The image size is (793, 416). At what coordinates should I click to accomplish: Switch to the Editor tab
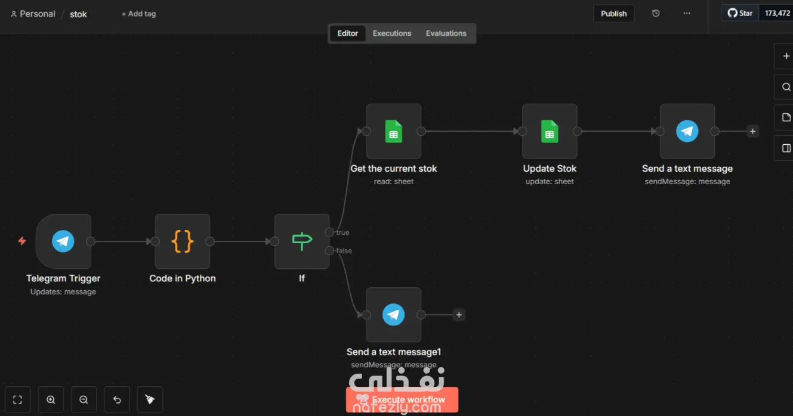tap(348, 33)
